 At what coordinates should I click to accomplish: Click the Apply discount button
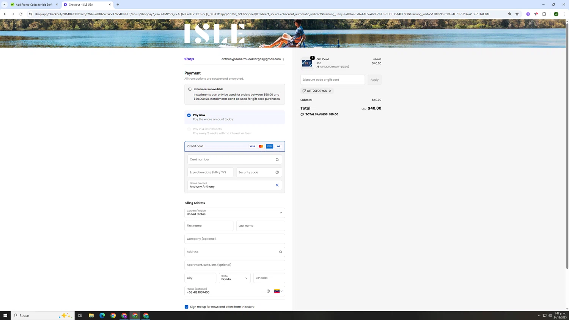374,80
